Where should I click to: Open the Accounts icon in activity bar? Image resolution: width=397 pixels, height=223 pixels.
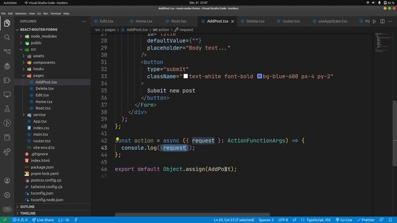[7, 180]
